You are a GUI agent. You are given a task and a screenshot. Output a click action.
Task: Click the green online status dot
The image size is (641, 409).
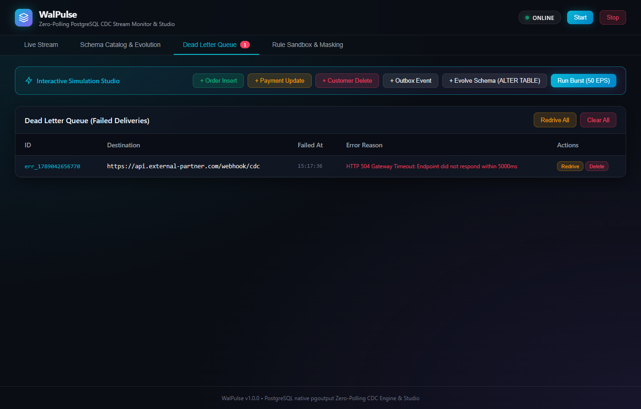[527, 18]
